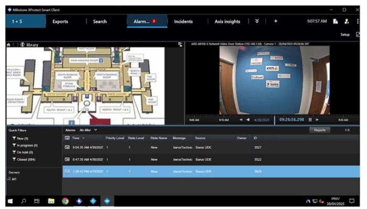Sort by Priority Level column header
The height and width of the screenshot is (209, 367).
tap(115, 138)
